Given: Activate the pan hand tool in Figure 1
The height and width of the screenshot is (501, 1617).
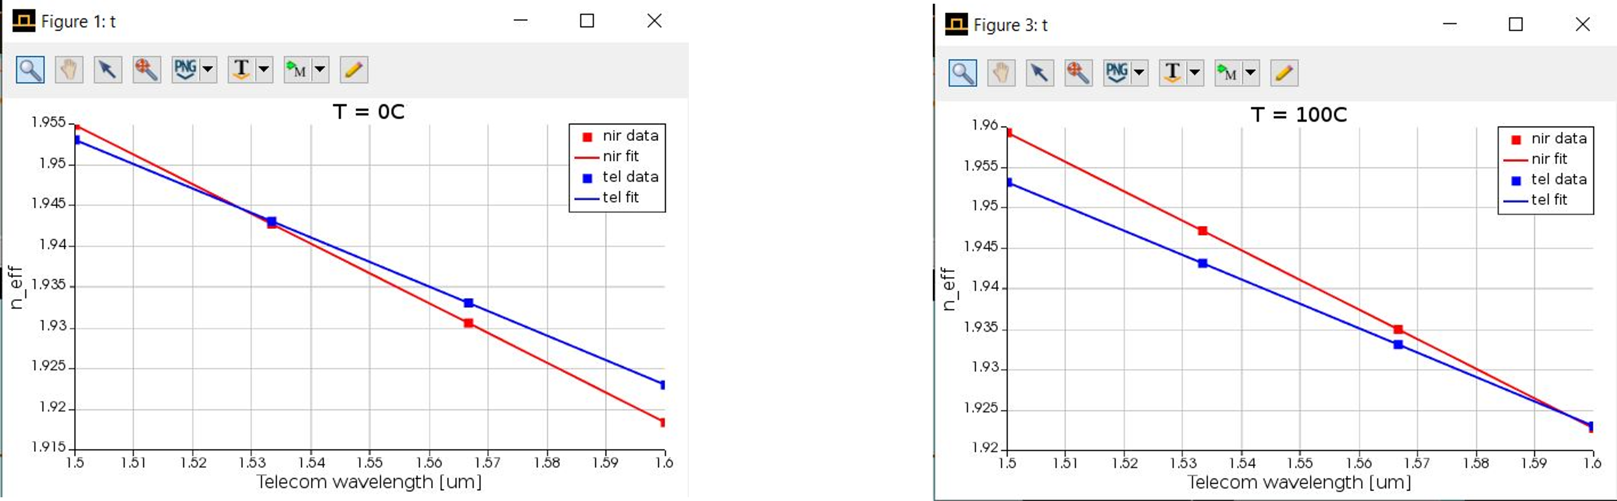Looking at the screenshot, I should [x=68, y=70].
